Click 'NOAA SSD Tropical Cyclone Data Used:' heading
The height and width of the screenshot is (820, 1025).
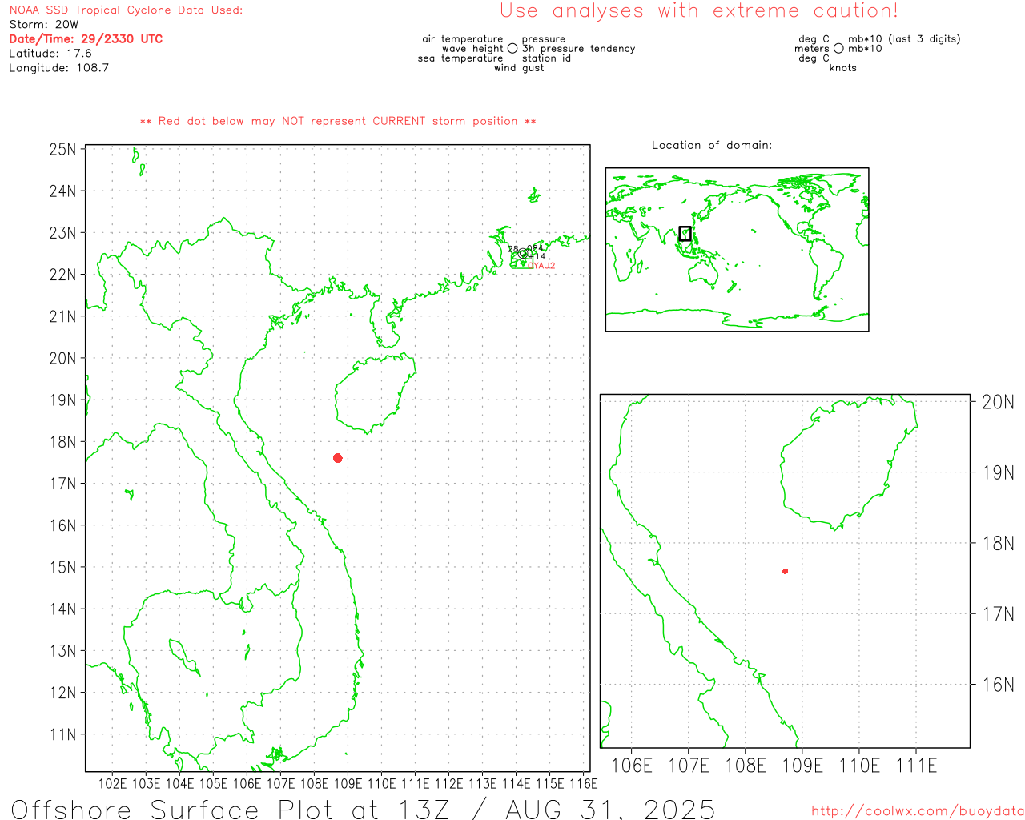(126, 10)
